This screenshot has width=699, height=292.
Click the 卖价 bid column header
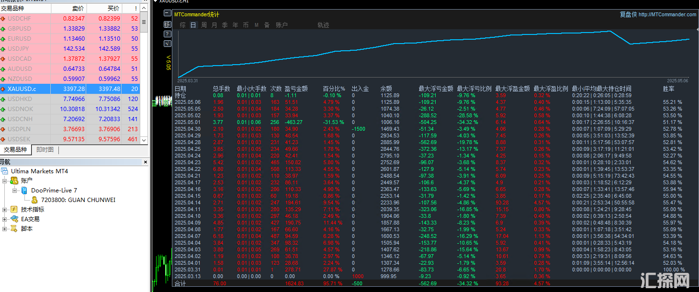tap(69, 9)
